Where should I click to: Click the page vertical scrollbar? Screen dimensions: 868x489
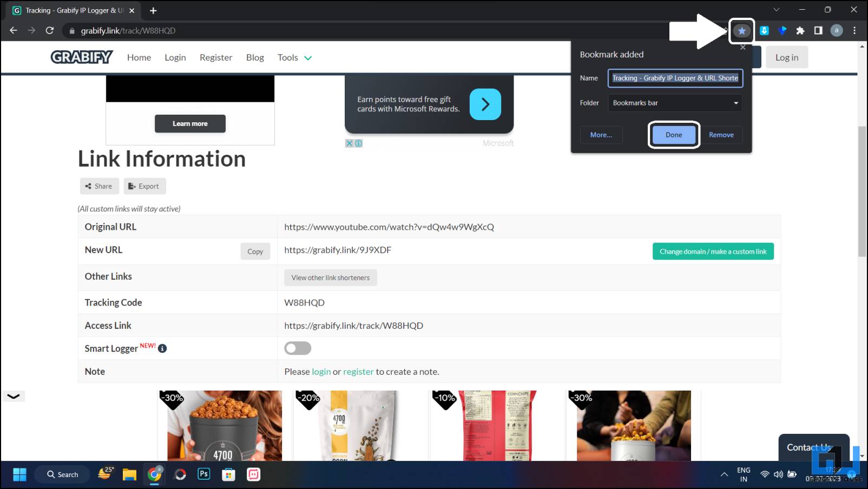pos(862,191)
